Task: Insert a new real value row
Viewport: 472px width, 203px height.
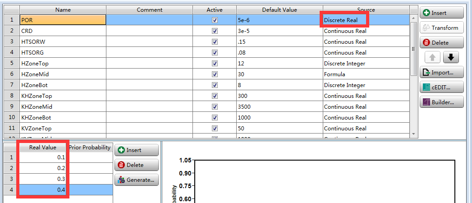Action: (x=136, y=150)
